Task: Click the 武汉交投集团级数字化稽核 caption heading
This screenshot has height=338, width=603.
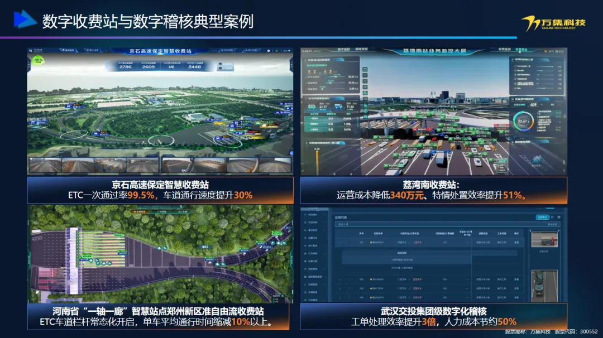Action: 434,311
